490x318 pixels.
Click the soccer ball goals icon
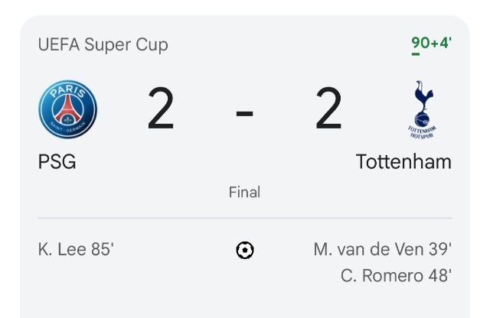point(245,250)
